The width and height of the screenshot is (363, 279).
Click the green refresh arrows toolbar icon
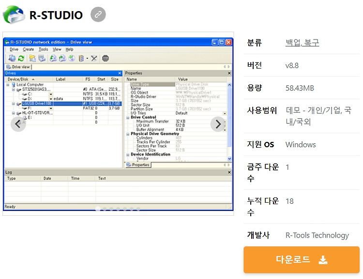coord(21,58)
